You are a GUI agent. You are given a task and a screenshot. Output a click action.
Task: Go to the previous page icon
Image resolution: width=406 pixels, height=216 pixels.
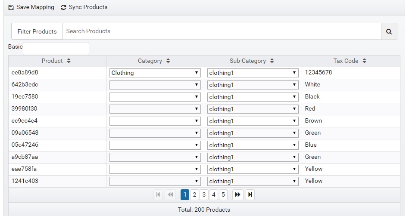pyautogui.click(x=170, y=195)
